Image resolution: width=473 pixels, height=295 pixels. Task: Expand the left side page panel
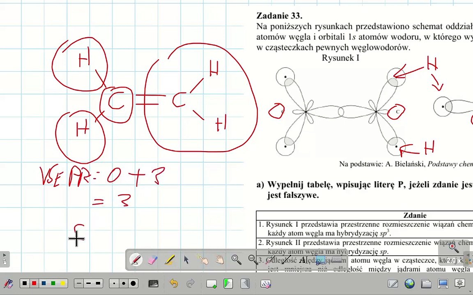[5, 259]
